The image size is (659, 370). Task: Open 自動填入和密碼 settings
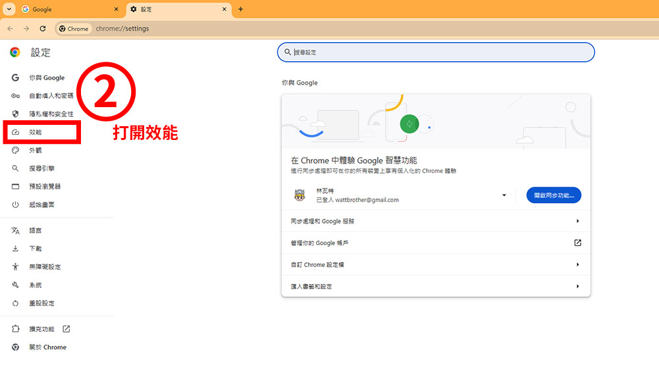51,96
